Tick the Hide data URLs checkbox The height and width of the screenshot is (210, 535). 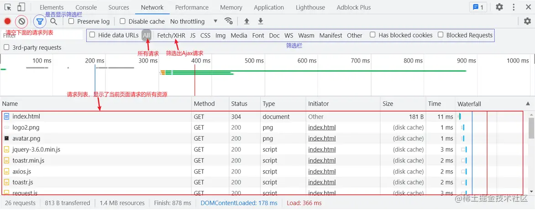pos(92,35)
